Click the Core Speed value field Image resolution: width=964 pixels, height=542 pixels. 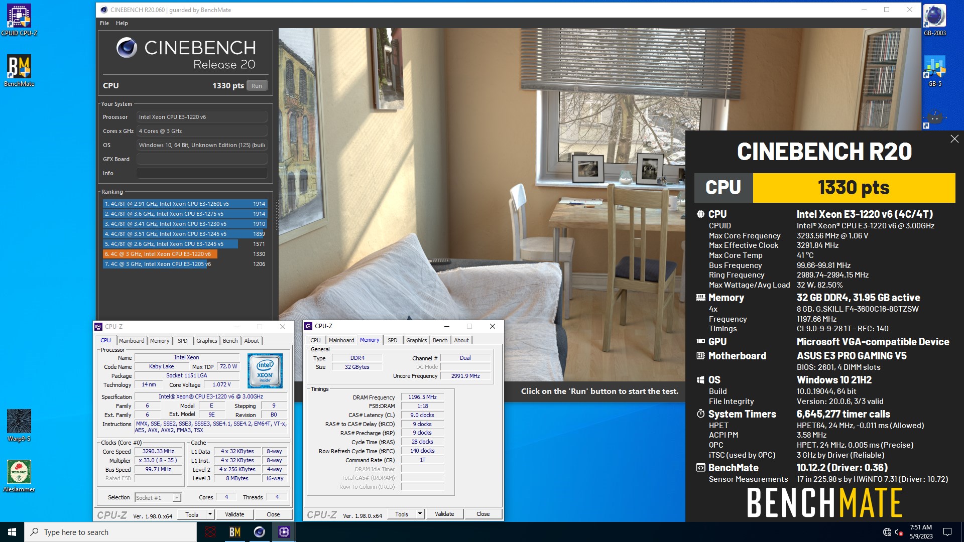pos(158,451)
